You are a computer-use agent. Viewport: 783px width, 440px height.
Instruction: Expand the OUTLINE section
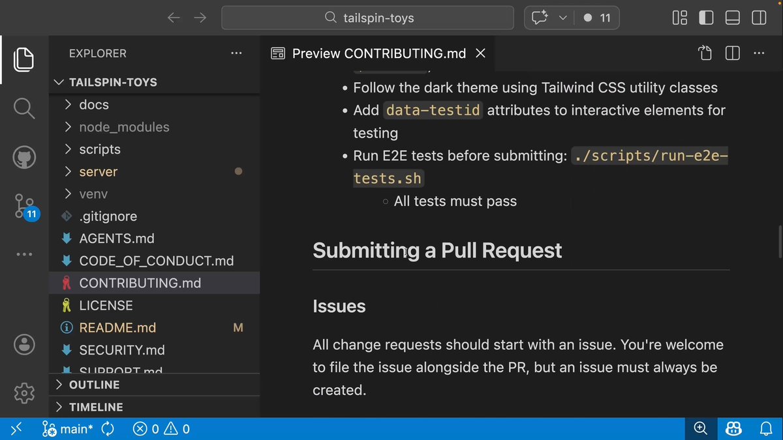[x=154, y=385]
